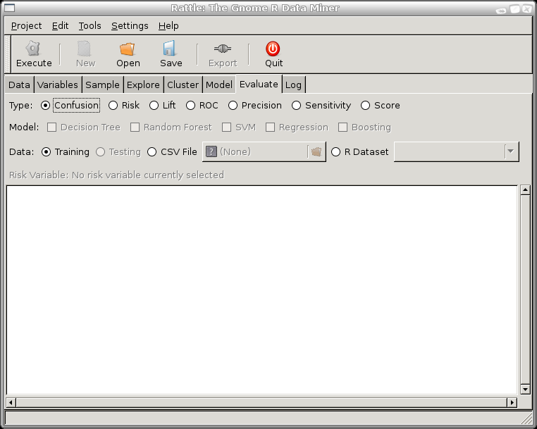Switch to the Variables tab
The height and width of the screenshot is (429, 537).
click(x=58, y=85)
